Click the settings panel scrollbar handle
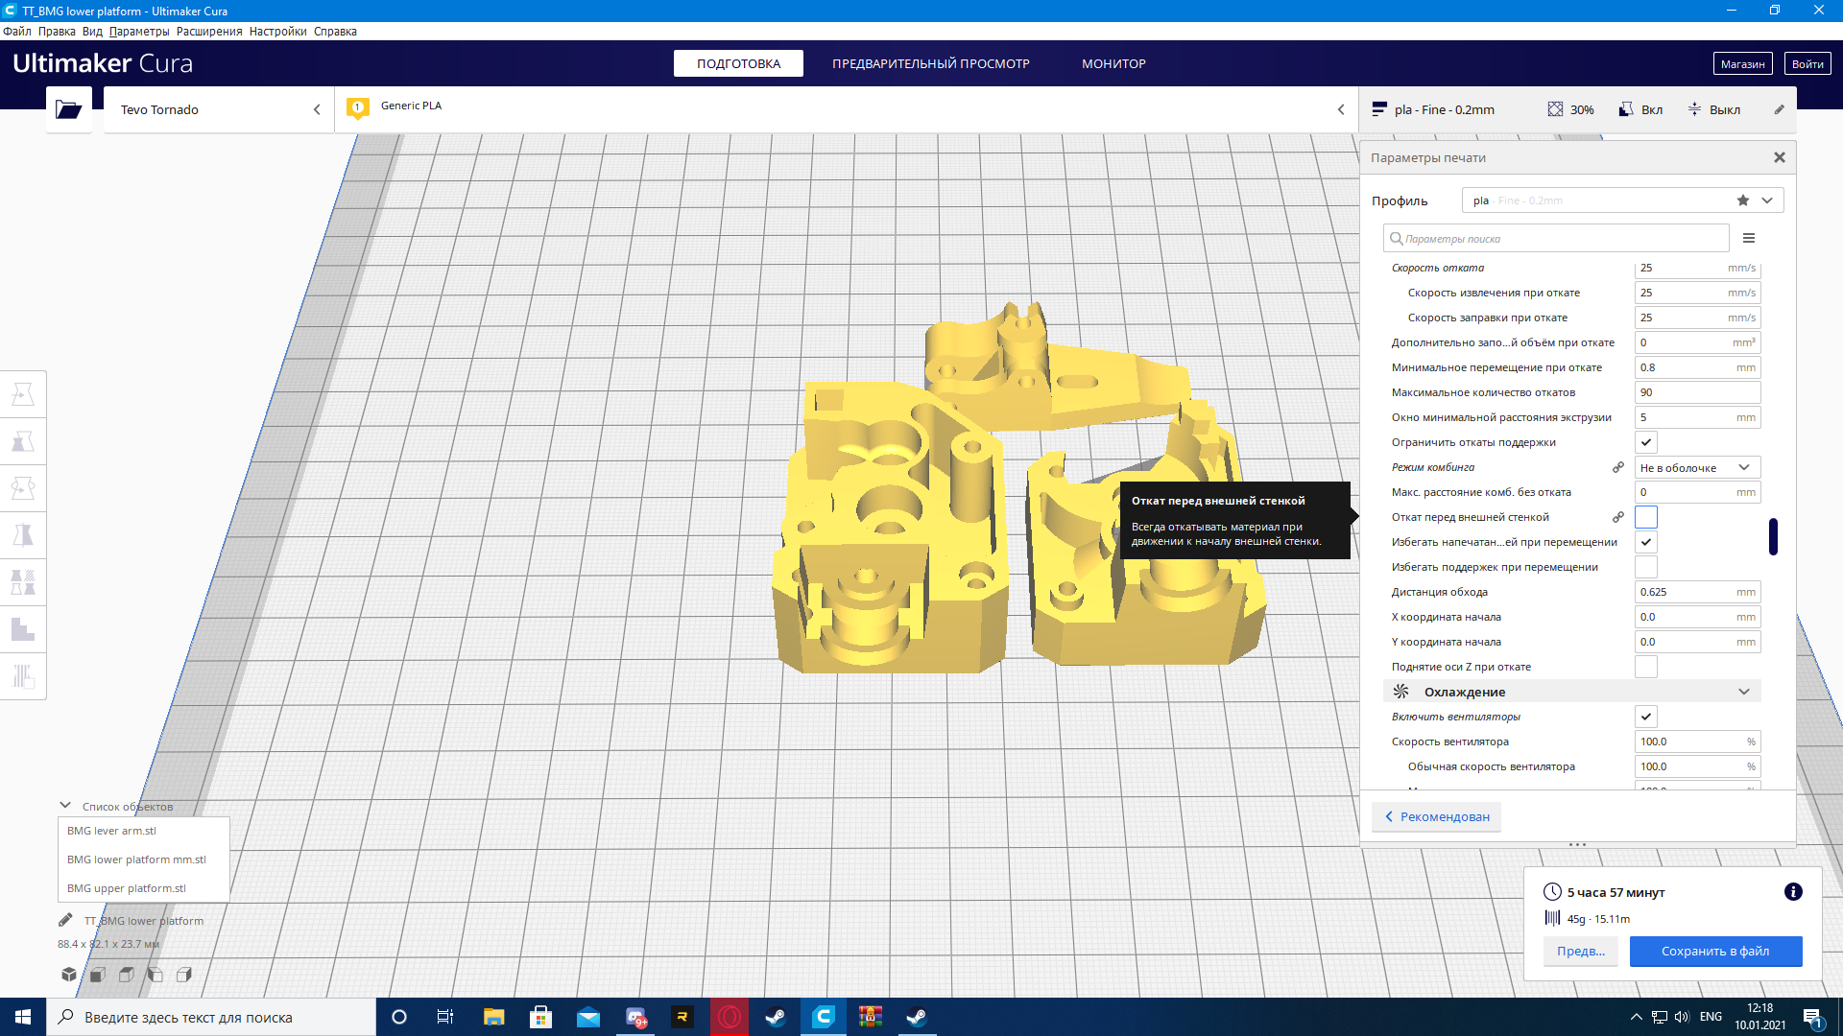The height and width of the screenshot is (1036, 1843). 1772,536
